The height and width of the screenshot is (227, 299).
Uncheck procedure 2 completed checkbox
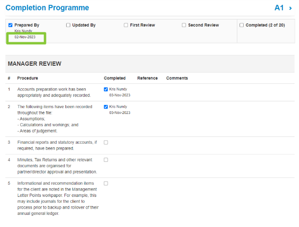(106, 107)
